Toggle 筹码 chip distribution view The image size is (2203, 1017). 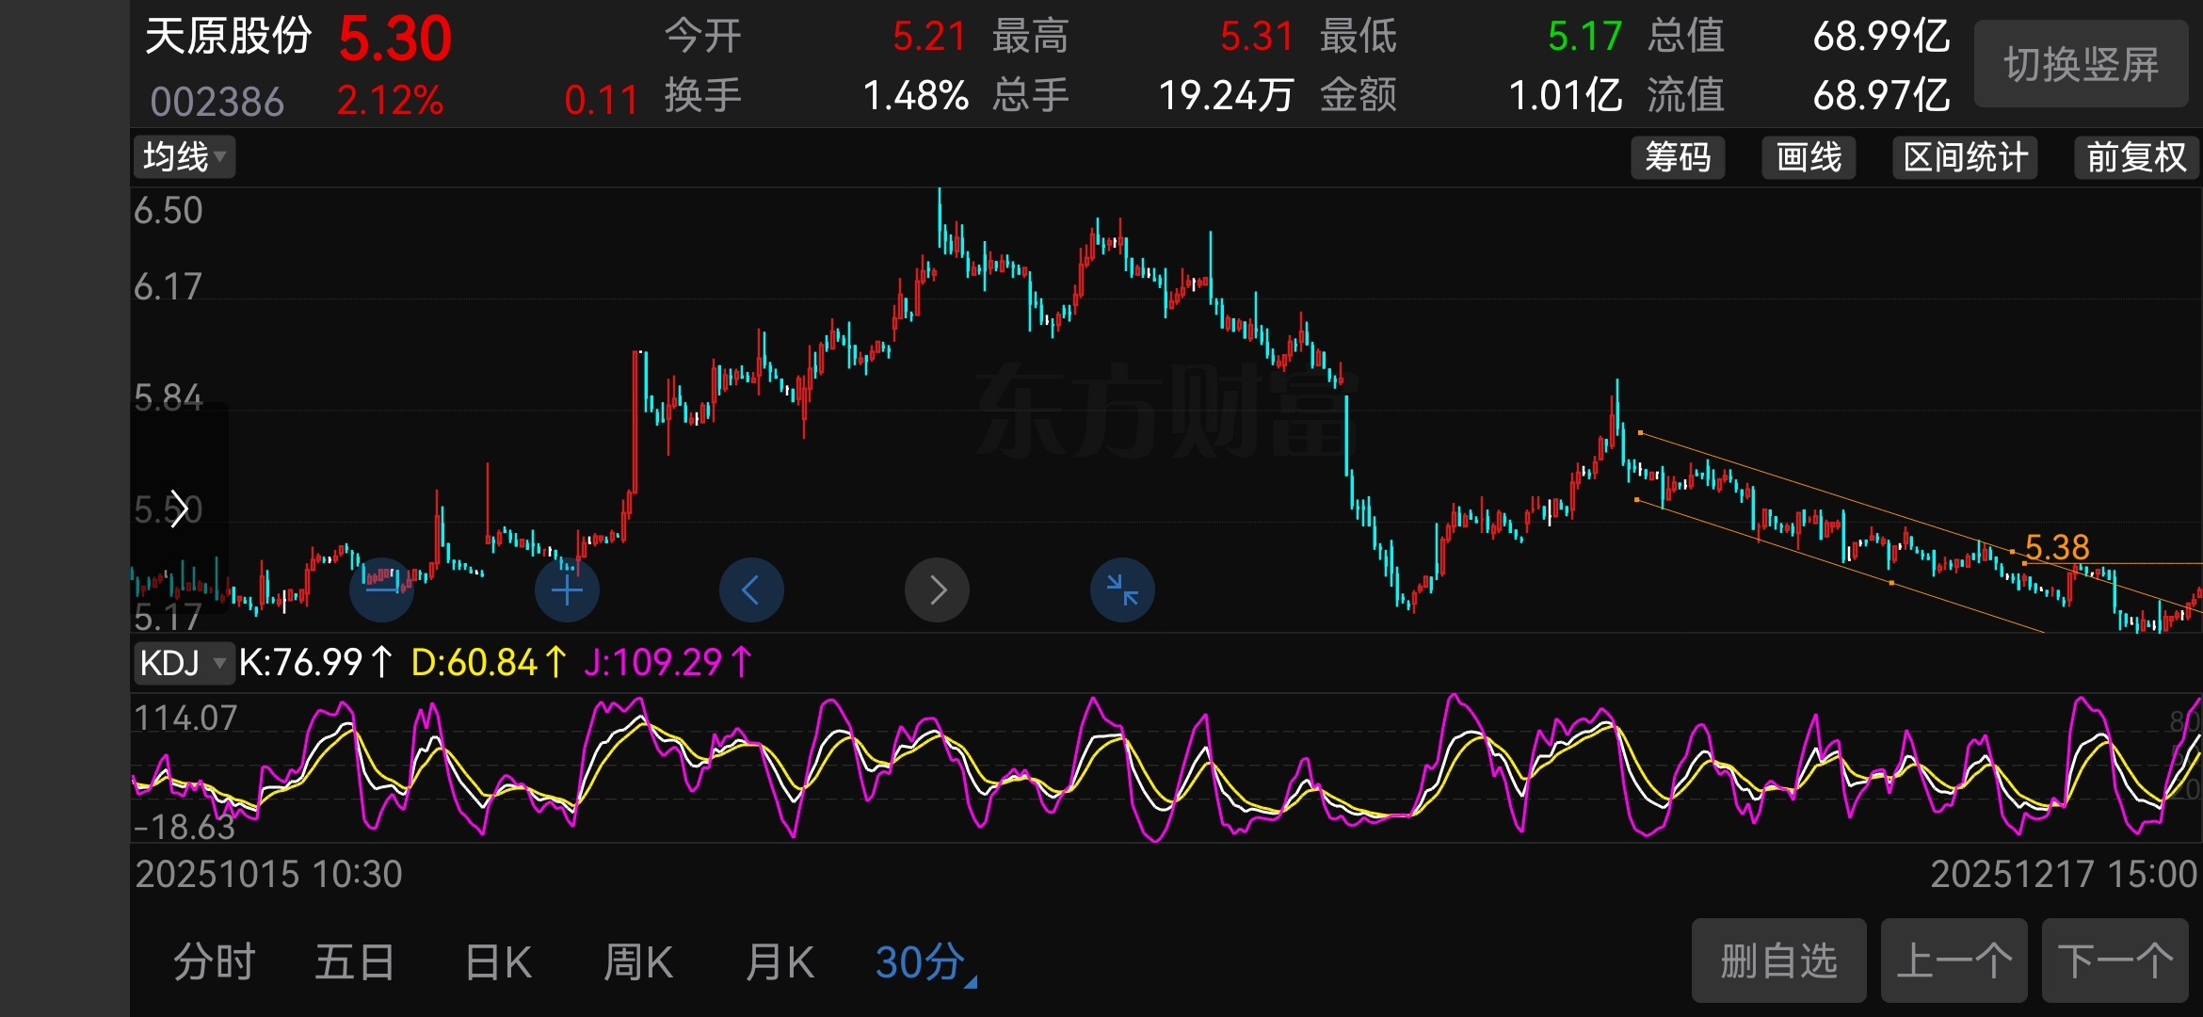pos(1678,157)
